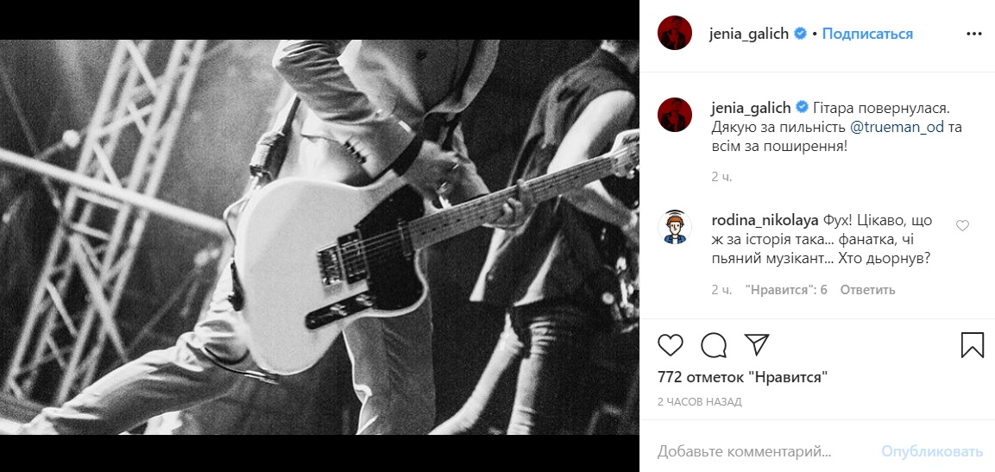Screen dimensions: 995x472
Task: Save post with bookmark icon
Action: 973,345
